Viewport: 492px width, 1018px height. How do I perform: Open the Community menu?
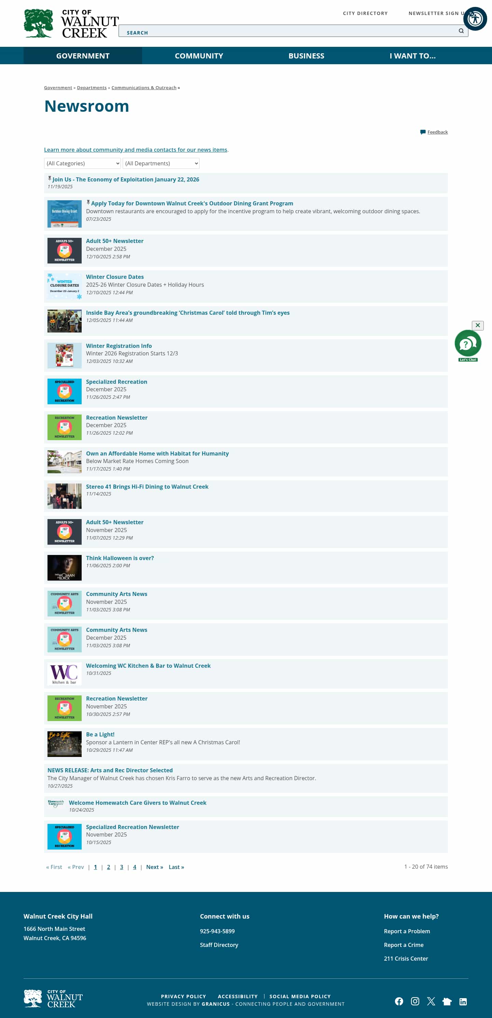[x=199, y=56]
